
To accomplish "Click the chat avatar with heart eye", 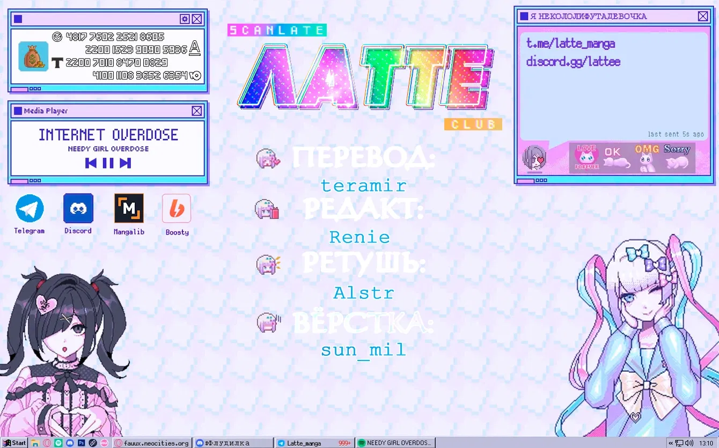I will click(x=534, y=157).
